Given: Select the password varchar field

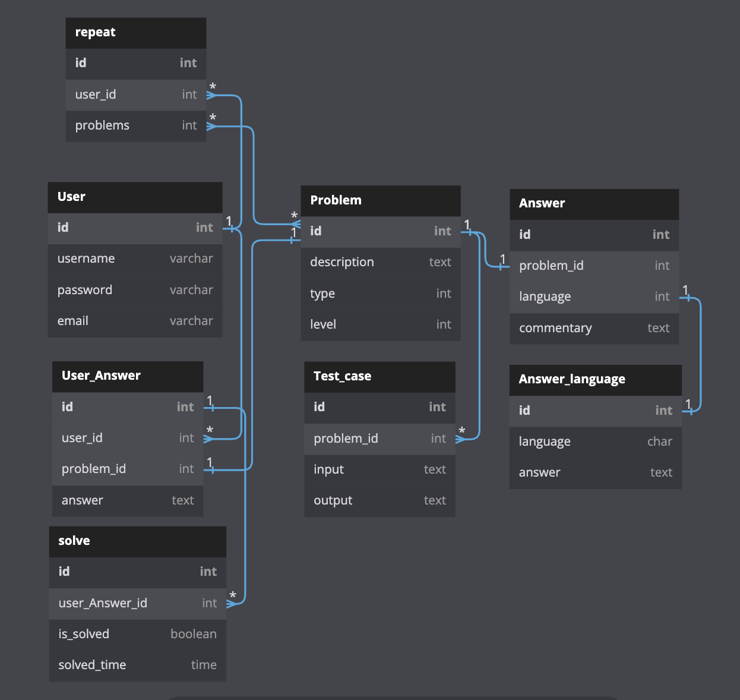Looking at the screenshot, I should (135, 291).
